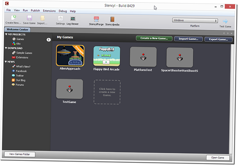Click the View Games Folder button

[20, 154]
